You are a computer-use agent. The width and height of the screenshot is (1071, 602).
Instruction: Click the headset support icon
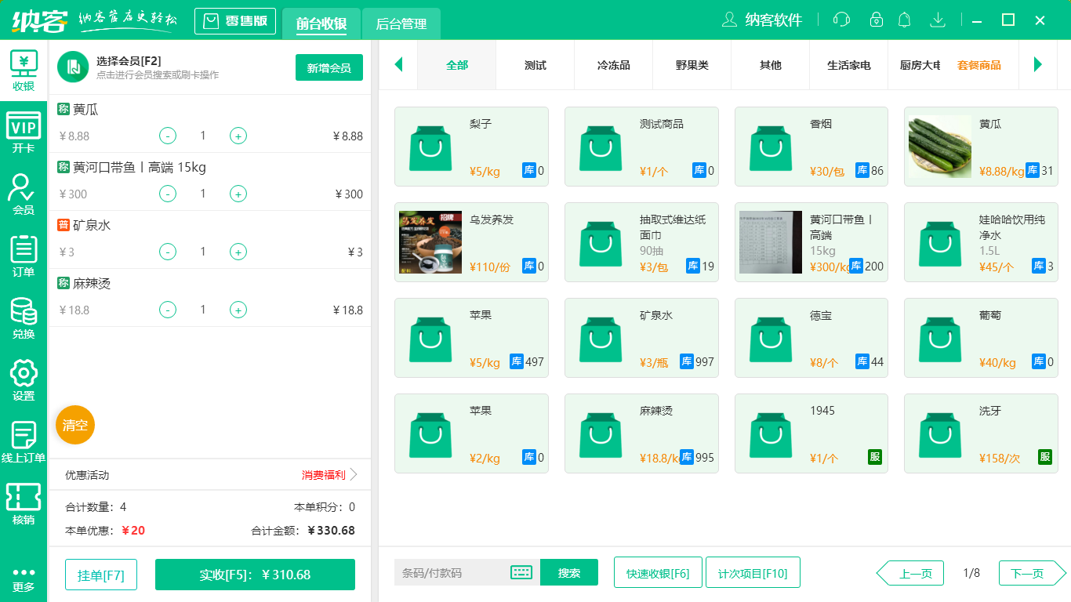pyautogui.click(x=840, y=20)
